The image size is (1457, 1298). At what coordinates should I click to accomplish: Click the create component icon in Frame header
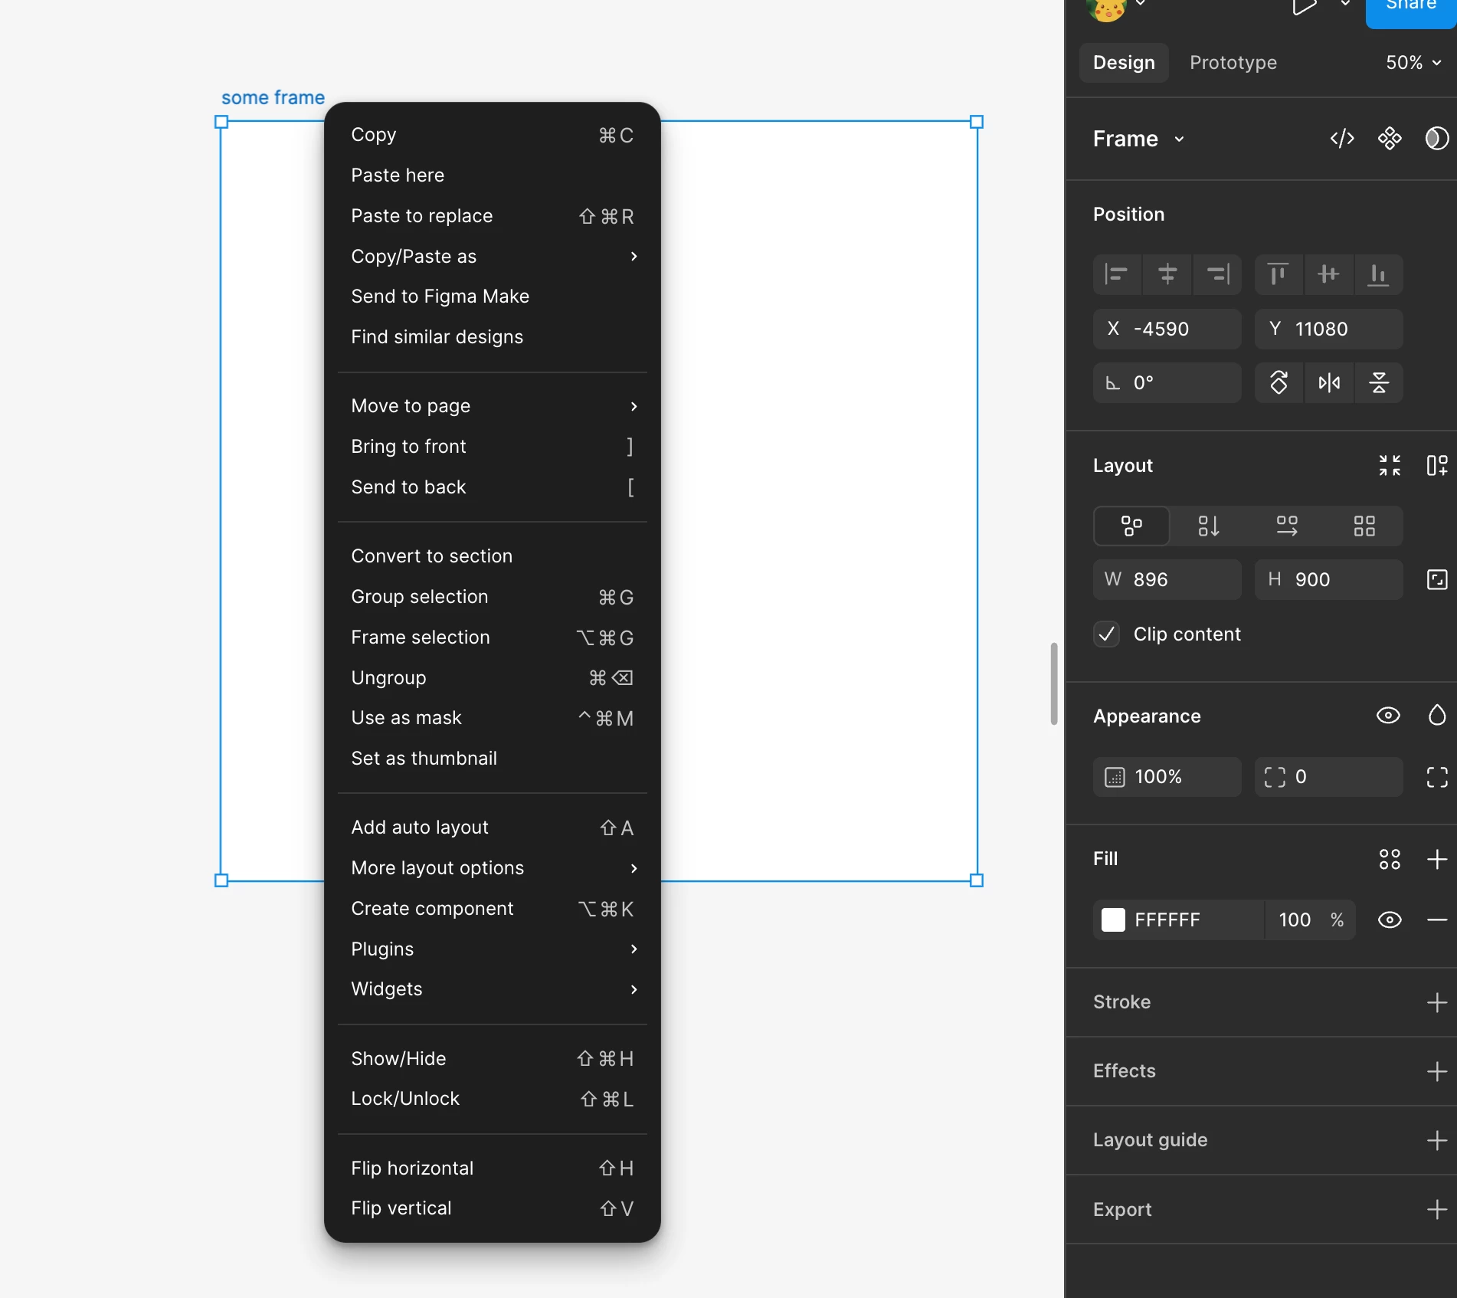(x=1390, y=139)
